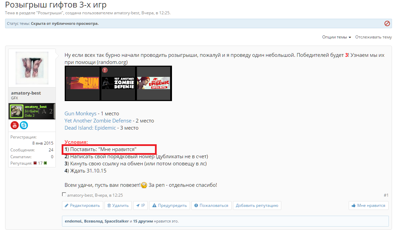Image resolution: width=393 pixels, height=230 pixels.
Task: Expand the Опции темы dropdown
Action: [336, 37]
